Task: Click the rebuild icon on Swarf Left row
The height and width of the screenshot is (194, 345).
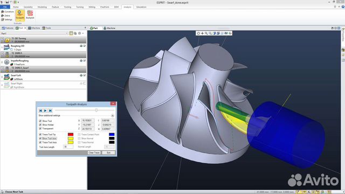Action: (81, 75)
